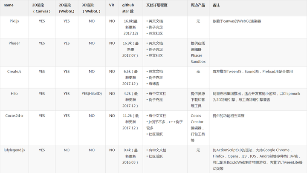The height and width of the screenshot is (173, 307).
Task: Click Cocos2d-x docs entry "js例子不多，c++例子较多"
Action: coord(165,125)
